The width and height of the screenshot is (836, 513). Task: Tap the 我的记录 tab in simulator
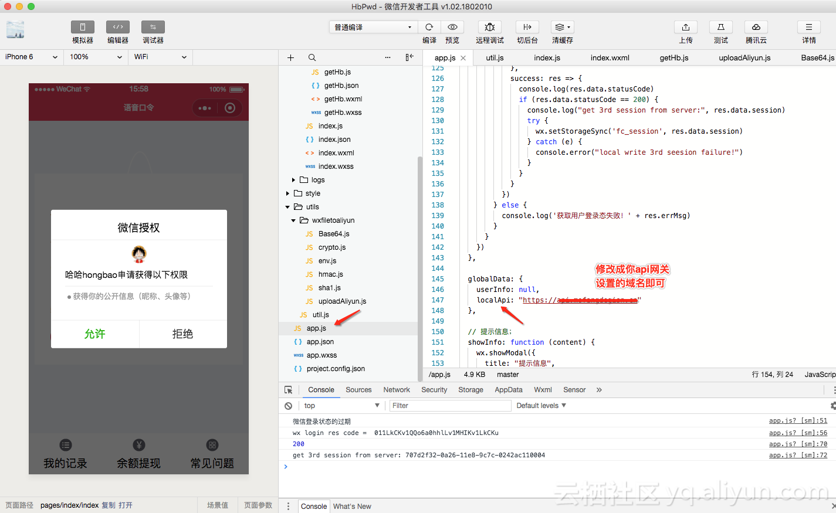tap(65, 455)
